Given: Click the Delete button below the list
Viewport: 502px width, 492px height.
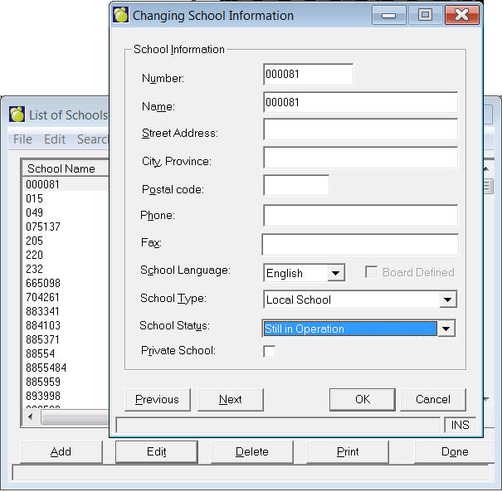Looking at the screenshot, I should click(251, 452).
